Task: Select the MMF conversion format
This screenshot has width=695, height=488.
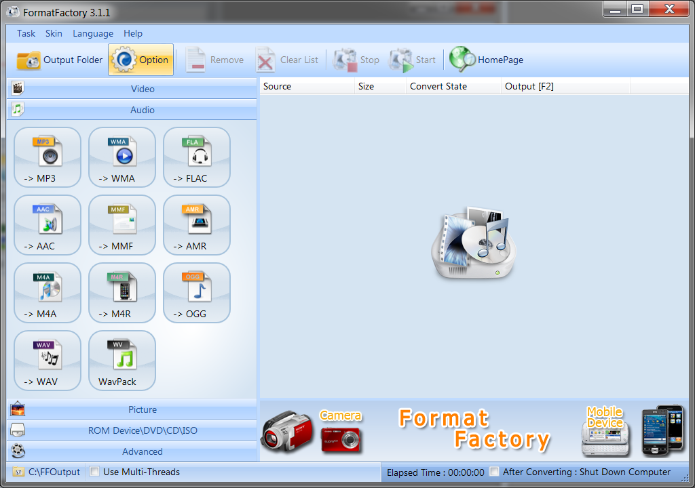Action: (x=121, y=225)
